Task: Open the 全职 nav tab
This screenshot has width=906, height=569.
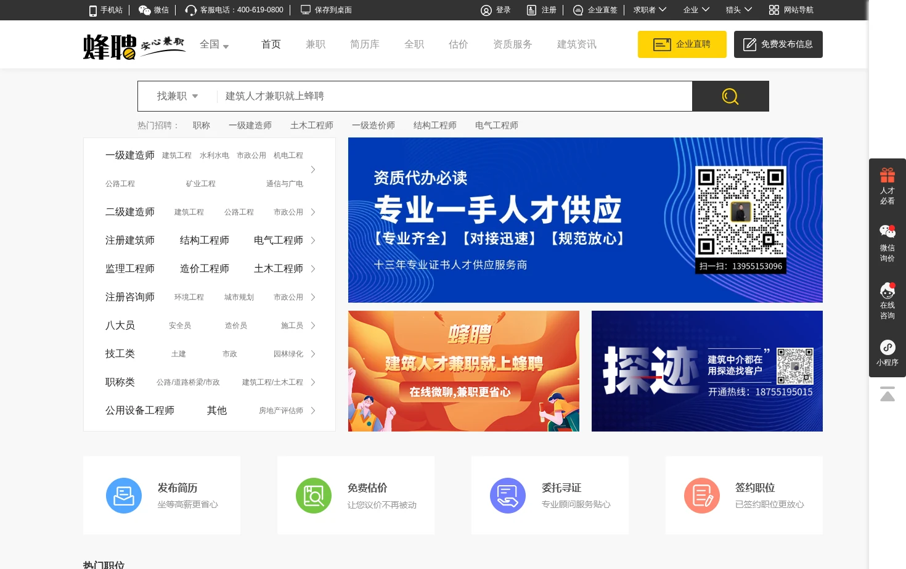Action: coord(414,44)
